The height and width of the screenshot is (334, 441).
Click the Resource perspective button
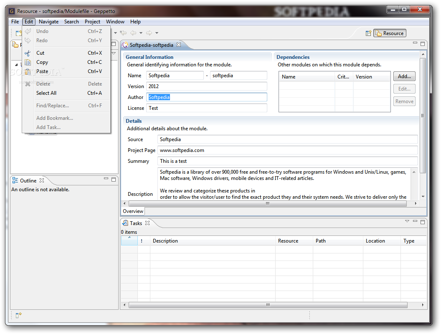[x=390, y=33]
